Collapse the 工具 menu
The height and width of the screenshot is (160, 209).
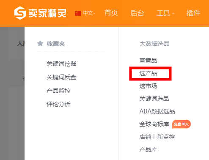click(x=166, y=13)
